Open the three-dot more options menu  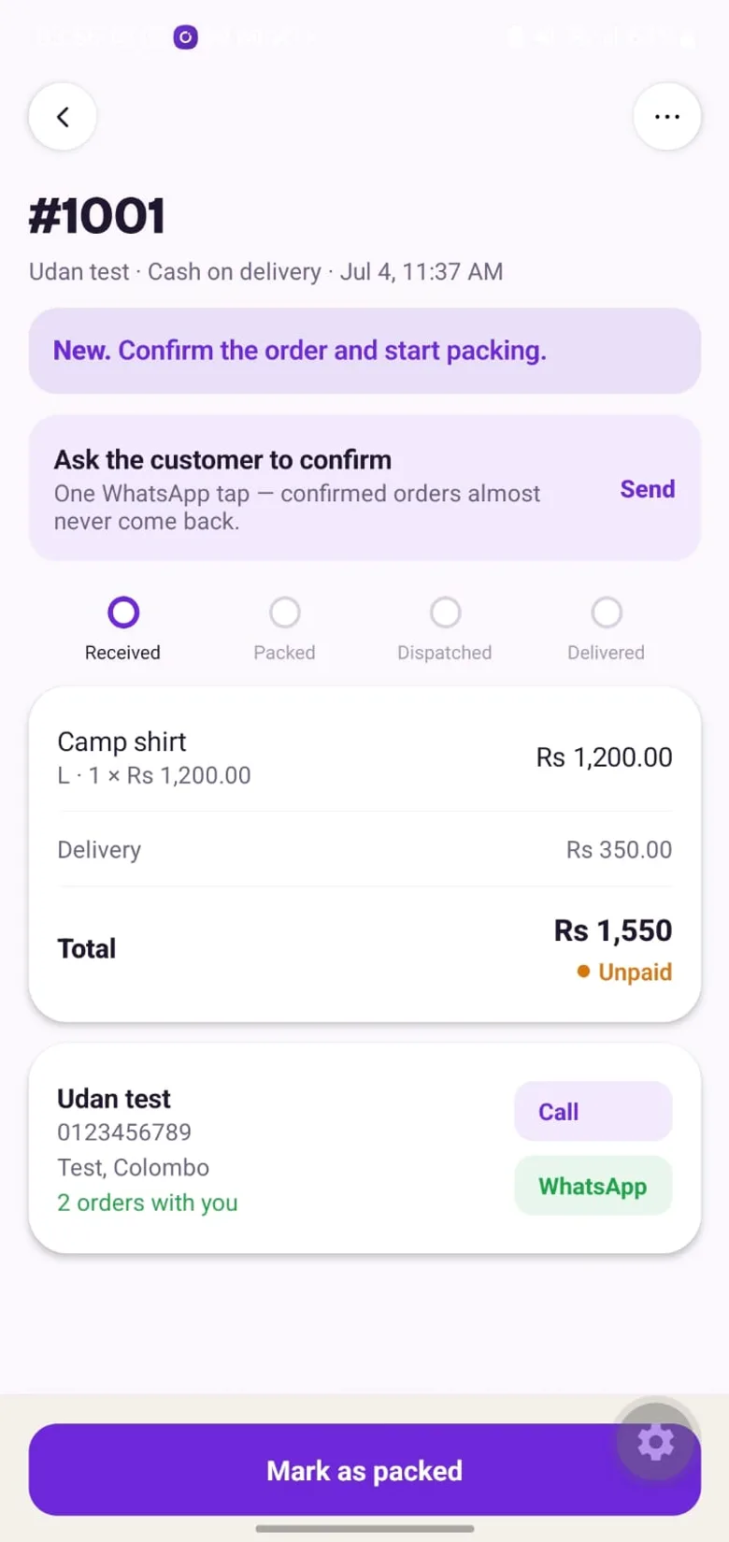coord(667,117)
